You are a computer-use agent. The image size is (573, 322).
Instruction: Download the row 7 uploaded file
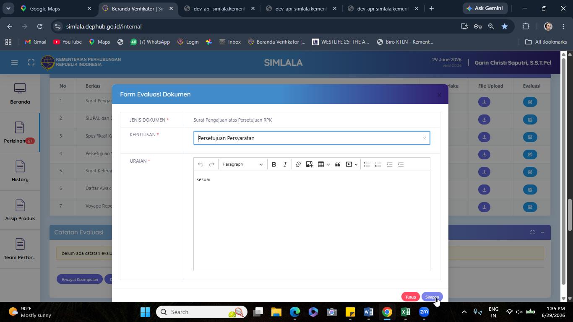(484, 207)
